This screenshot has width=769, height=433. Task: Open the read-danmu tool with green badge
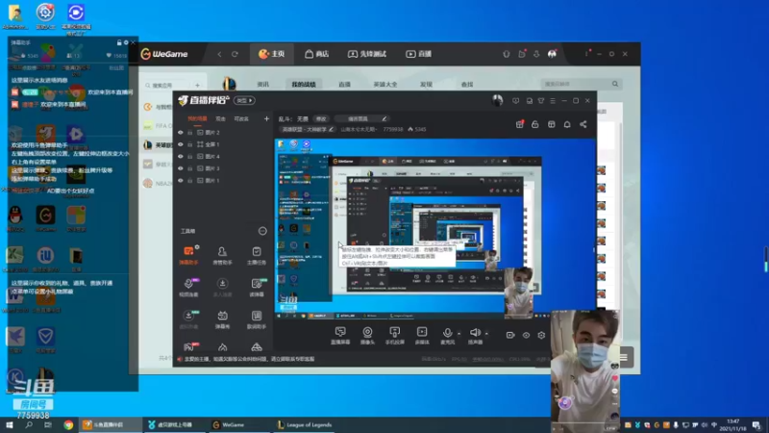coord(257,287)
